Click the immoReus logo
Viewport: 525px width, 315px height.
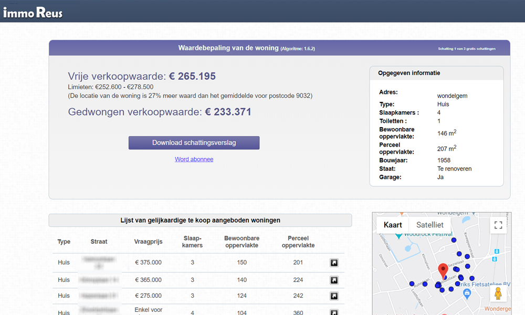click(x=33, y=12)
